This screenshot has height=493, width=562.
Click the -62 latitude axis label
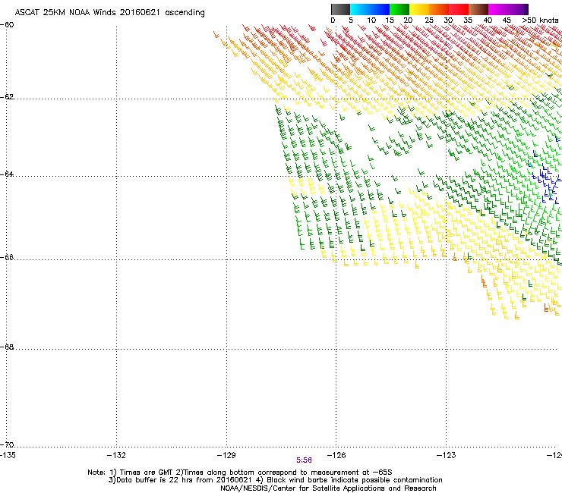point(7,97)
